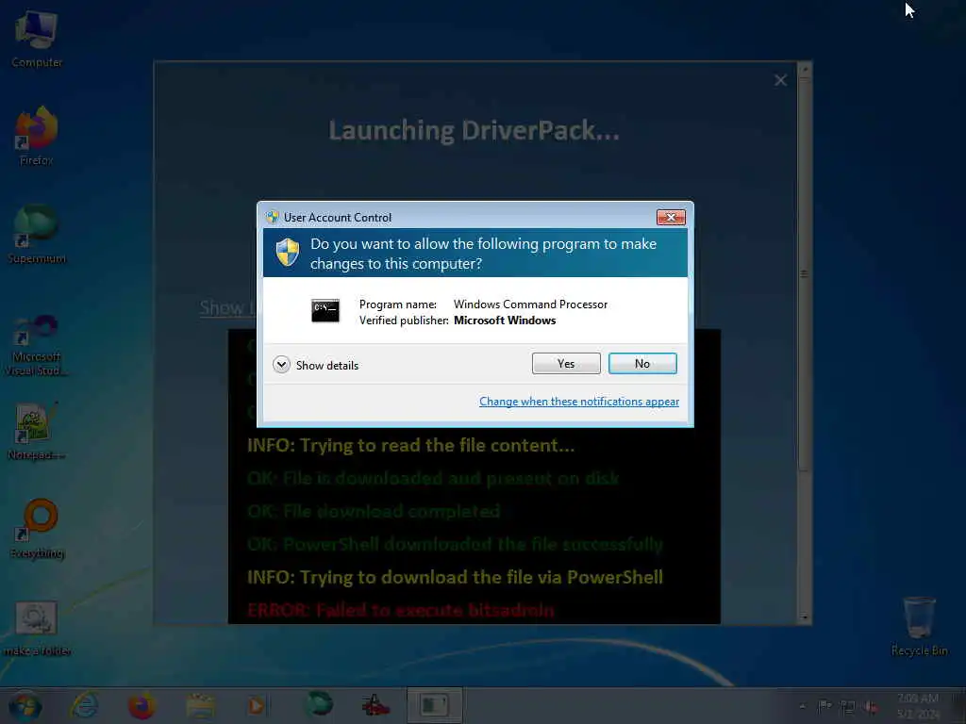966x724 pixels.
Task: Click the DriverPack window scrollbar
Action: pos(804,274)
